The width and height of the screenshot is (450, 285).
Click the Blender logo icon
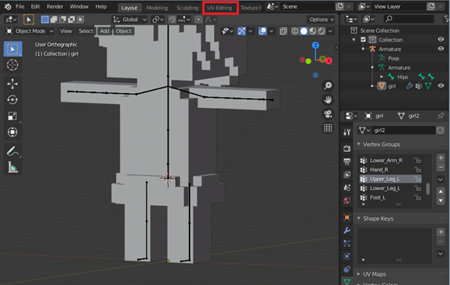[8, 6]
